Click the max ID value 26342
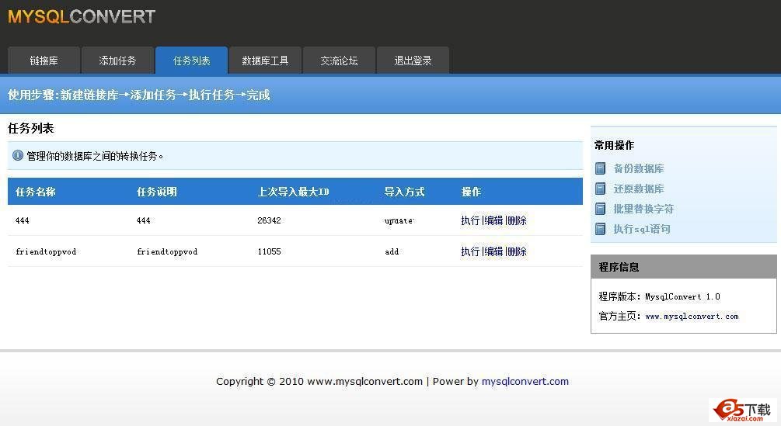The width and height of the screenshot is (781, 426). coord(269,220)
